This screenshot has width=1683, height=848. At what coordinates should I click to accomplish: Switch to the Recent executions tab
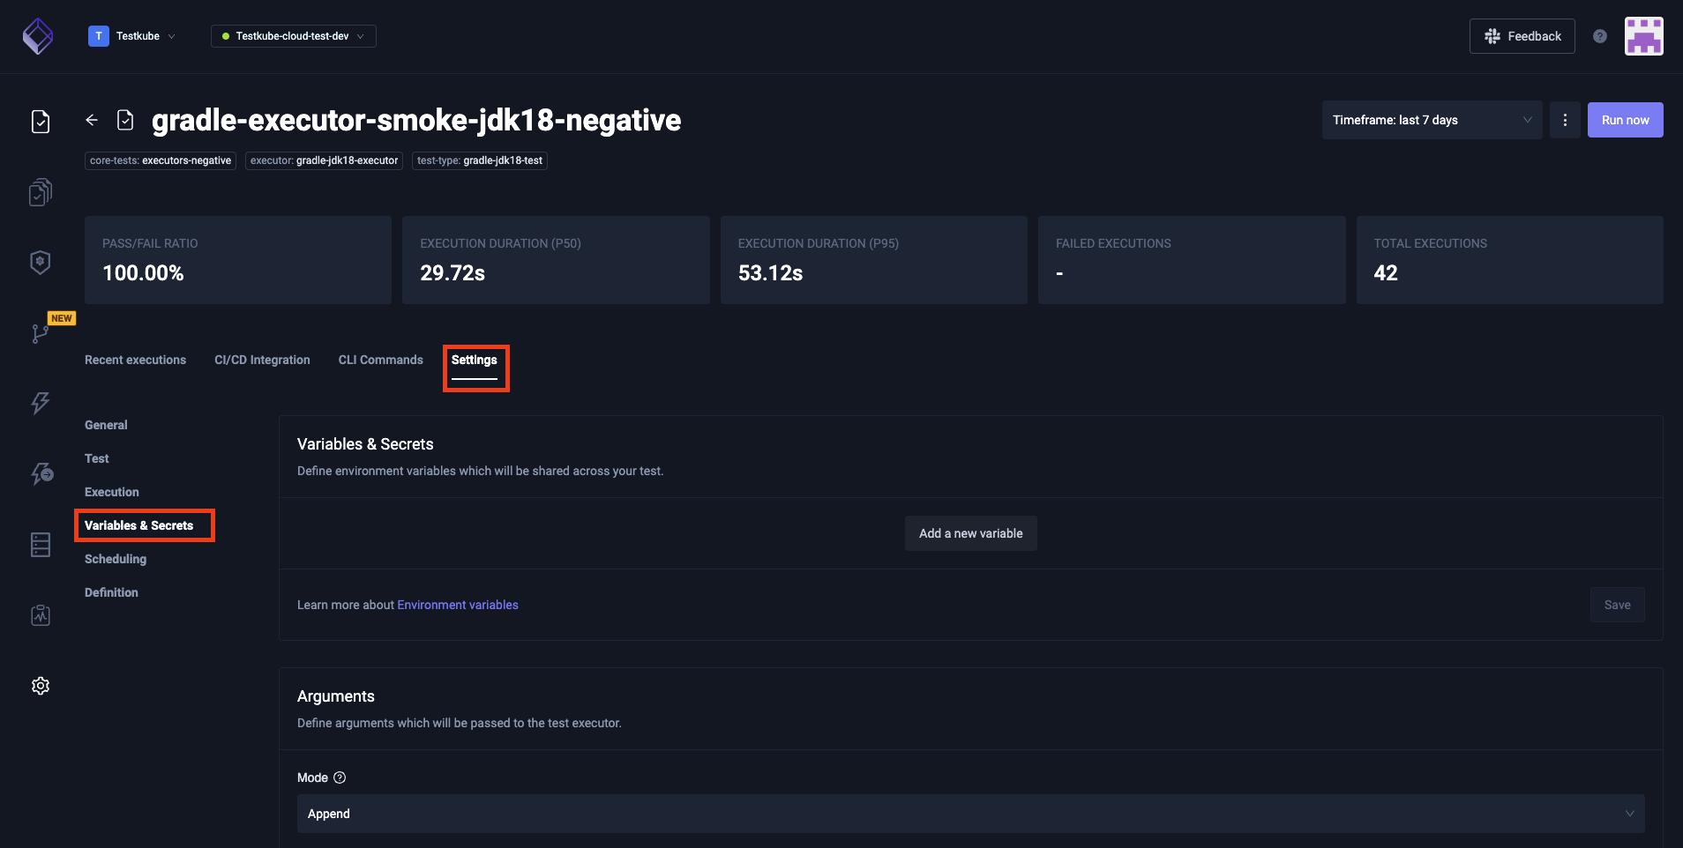pyautogui.click(x=135, y=360)
